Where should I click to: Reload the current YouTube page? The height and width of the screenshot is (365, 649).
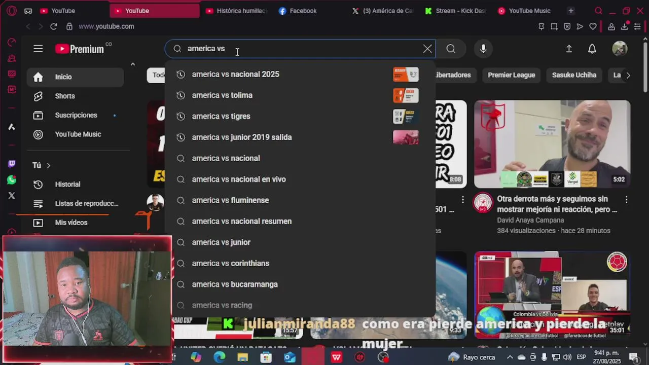[x=53, y=26]
